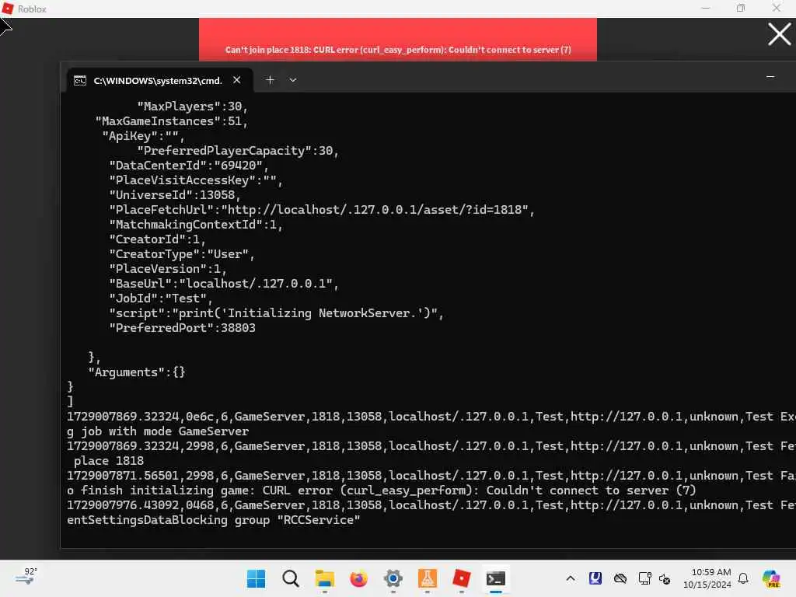Open the clock showing 10:59 AM
796x597 pixels.
[707, 578]
